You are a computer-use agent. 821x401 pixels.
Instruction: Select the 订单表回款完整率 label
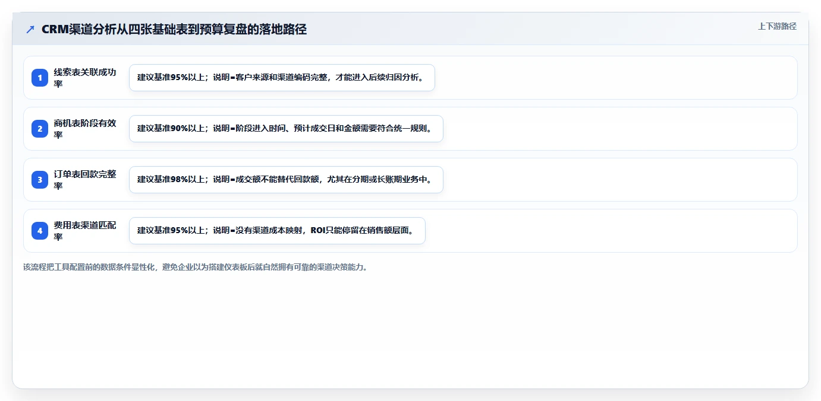[85, 180]
